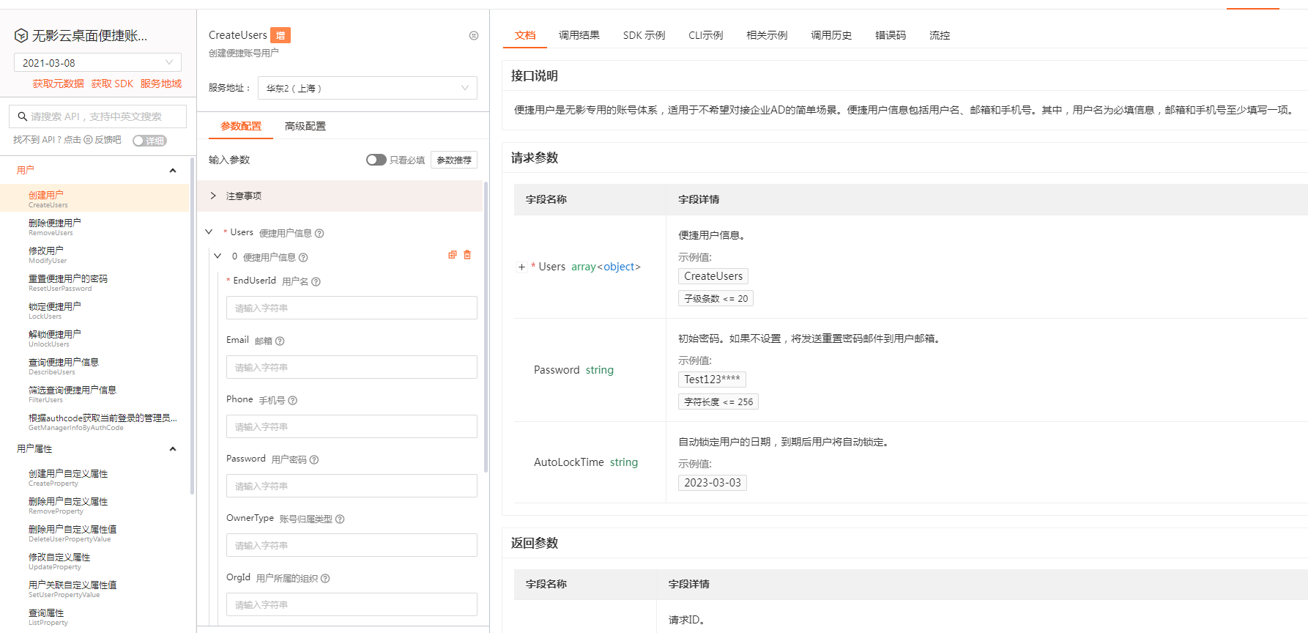Select 重置便捷用户的密码 ResetUserPassword
The image size is (1308, 633).
(x=94, y=282)
